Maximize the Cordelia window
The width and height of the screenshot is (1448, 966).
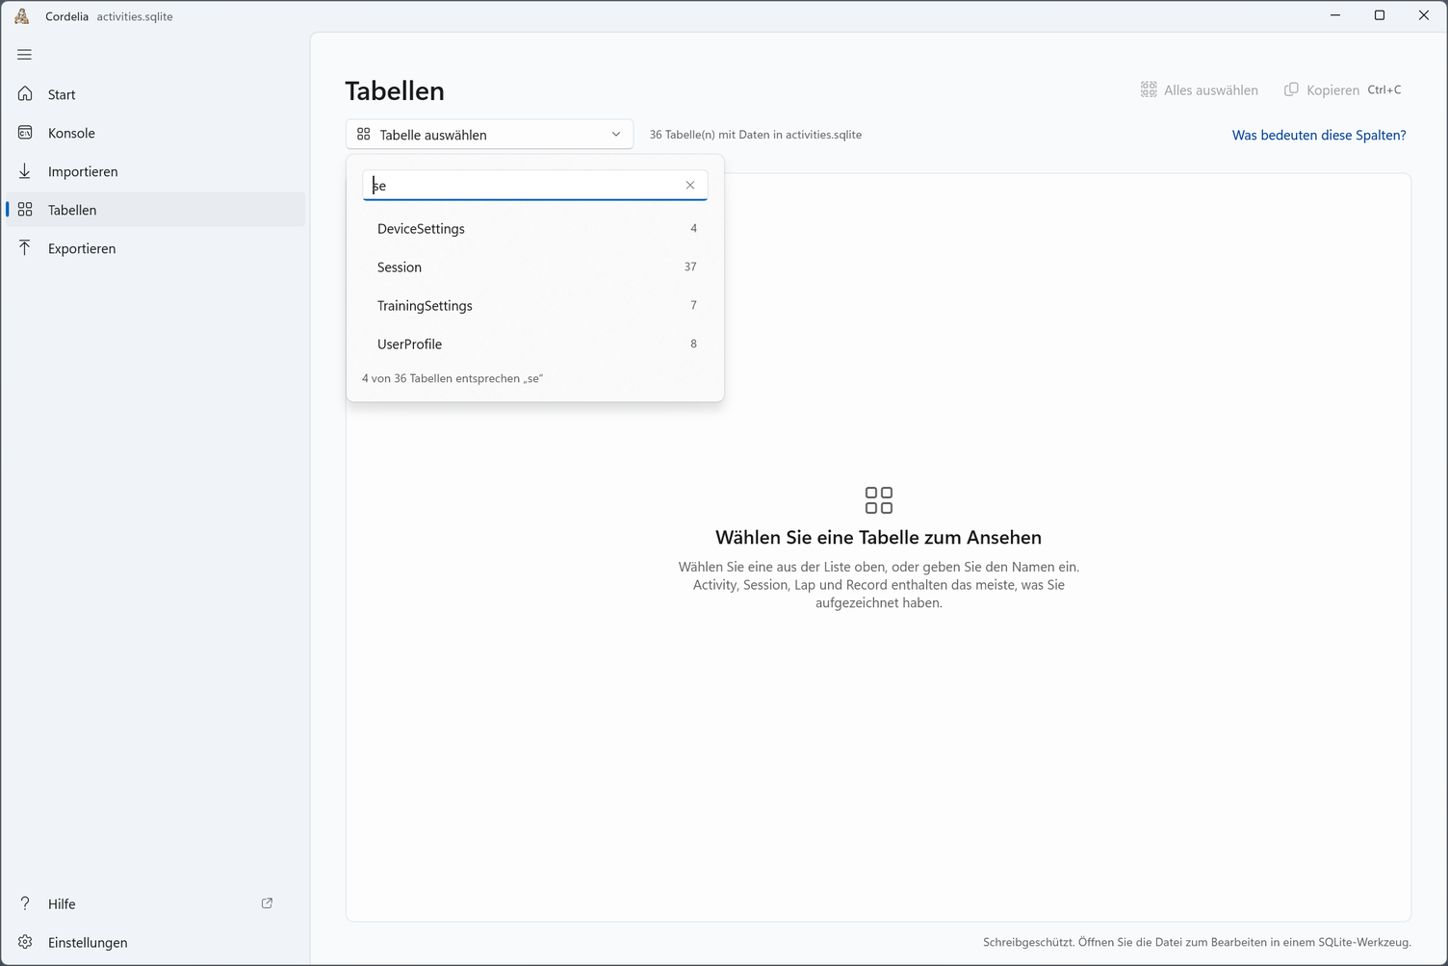[1380, 15]
